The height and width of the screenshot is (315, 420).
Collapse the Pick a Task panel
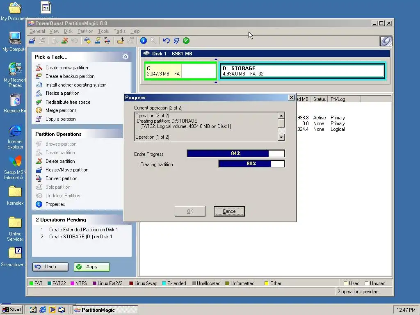click(x=126, y=57)
